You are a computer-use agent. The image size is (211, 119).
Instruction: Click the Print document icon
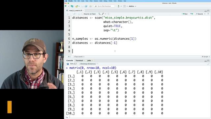pos(91,6)
